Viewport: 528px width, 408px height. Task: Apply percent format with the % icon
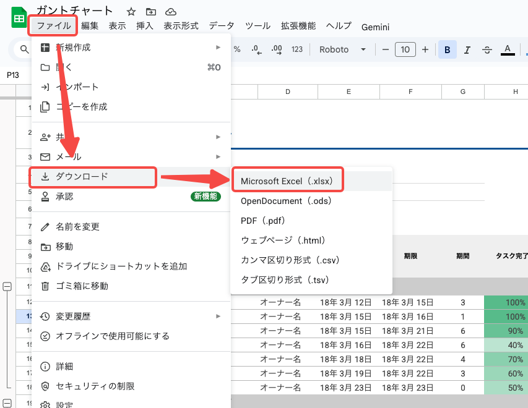pyautogui.click(x=236, y=49)
